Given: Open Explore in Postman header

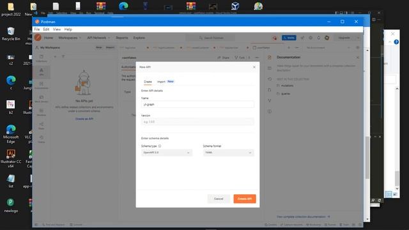Looking at the screenshot, I should pos(139,38).
